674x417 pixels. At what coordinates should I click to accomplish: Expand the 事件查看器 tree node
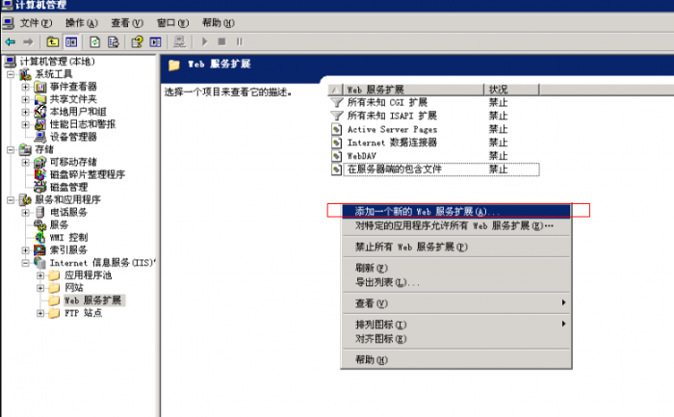click(26, 87)
